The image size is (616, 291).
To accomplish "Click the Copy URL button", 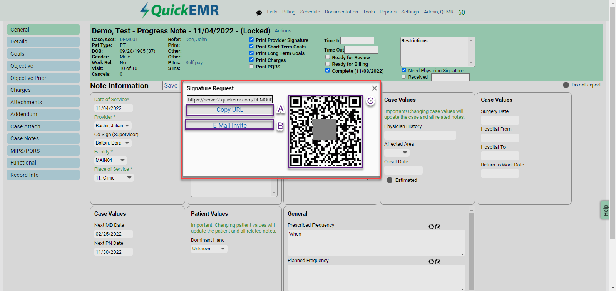I will pos(230,110).
